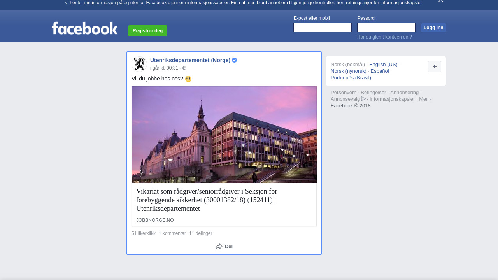Open Utenriksdepartementet profile picture
Screen dimensions: 498x280
point(139,64)
